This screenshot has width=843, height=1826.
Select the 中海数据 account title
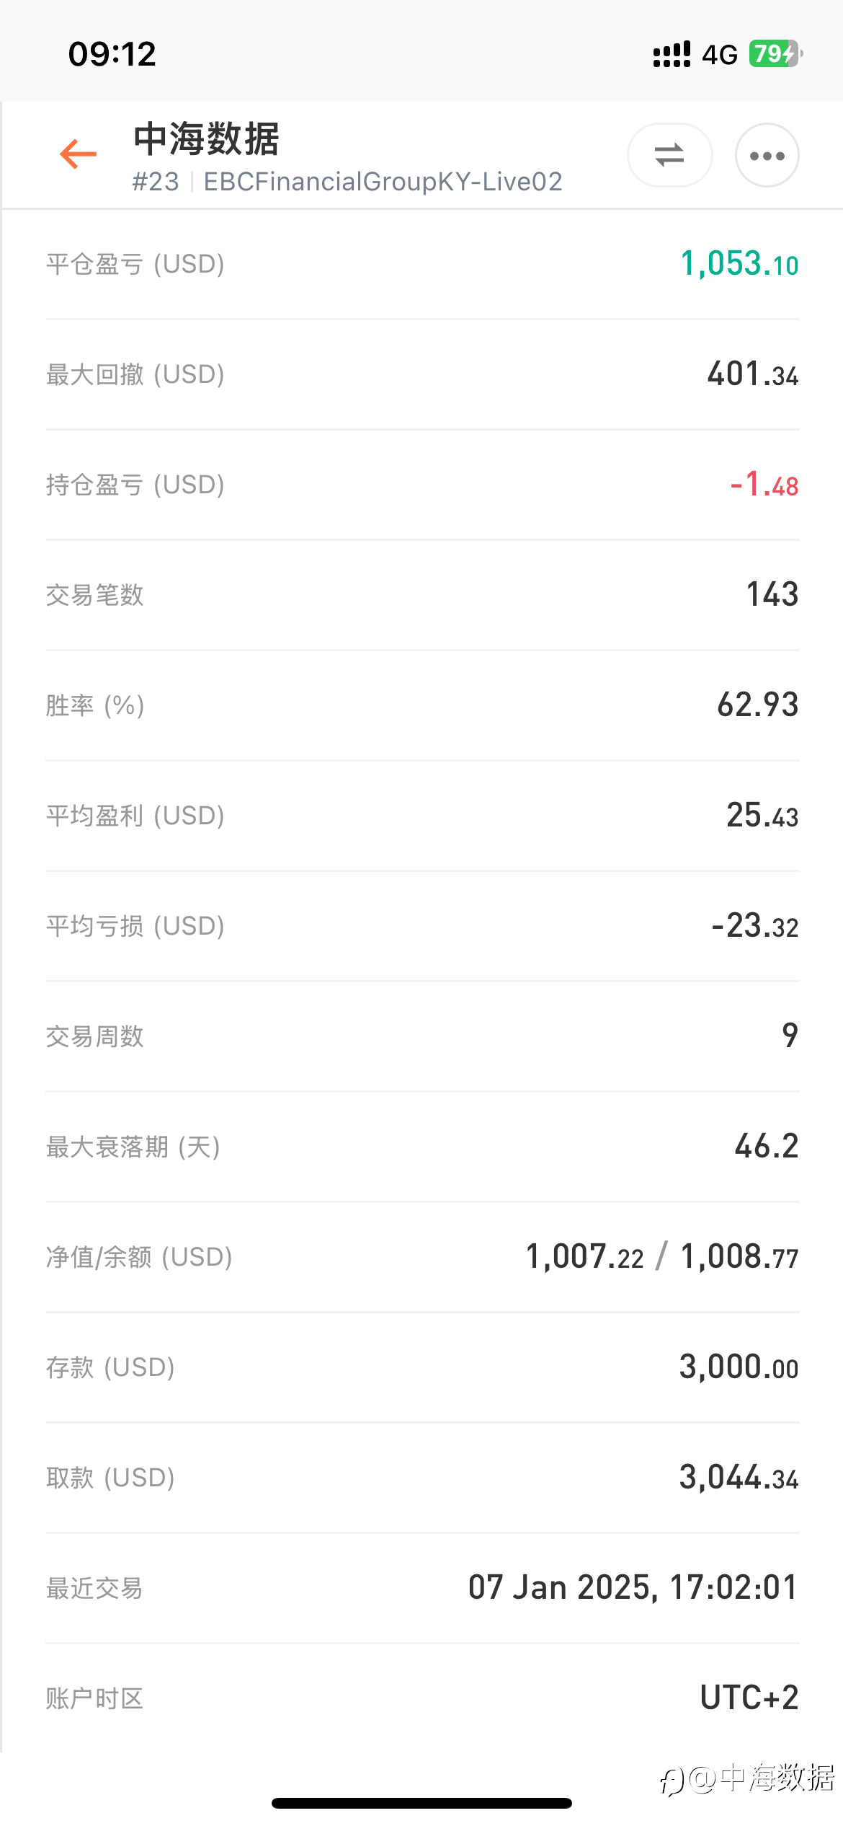click(x=206, y=138)
